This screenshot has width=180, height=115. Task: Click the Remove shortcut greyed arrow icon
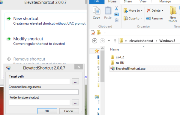click(x=9, y=59)
